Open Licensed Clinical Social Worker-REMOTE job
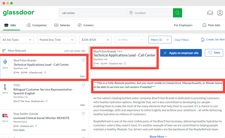 tap(41, 118)
